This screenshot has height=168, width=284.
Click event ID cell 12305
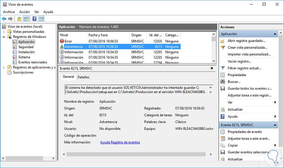click(158, 41)
